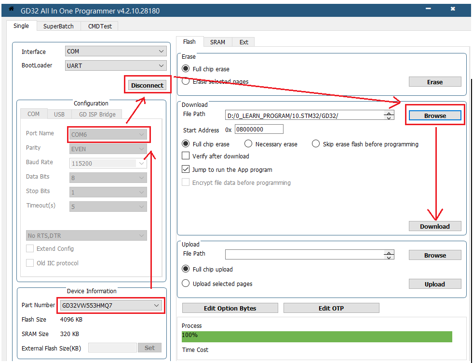Image resolution: width=473 pixels, height=363 pixels.
Task: Click the Start Address input field
Action: (259, 130)
